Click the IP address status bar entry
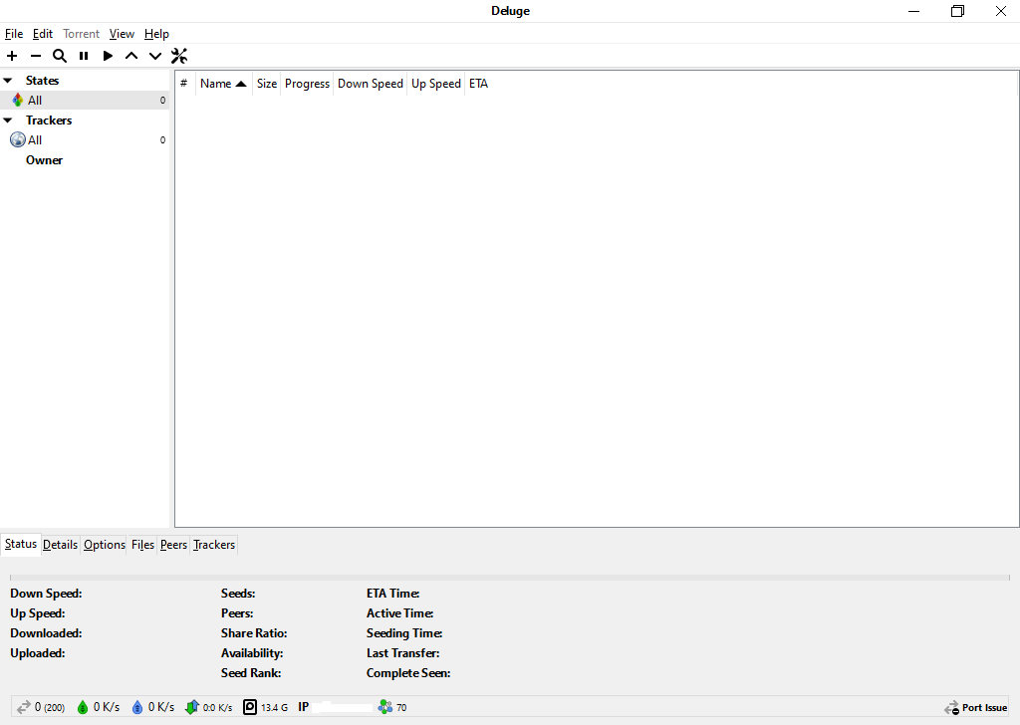 coord(335,707)
